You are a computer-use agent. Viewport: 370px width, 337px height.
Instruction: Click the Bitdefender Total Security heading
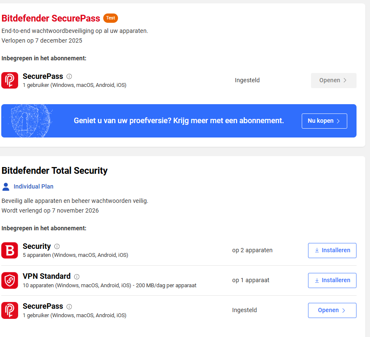(x=55, y=171)
